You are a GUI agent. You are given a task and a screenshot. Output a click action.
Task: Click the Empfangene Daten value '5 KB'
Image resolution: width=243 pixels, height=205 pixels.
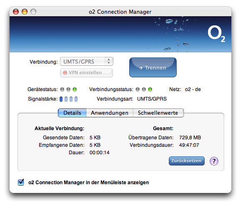click(x=95, y=145)
